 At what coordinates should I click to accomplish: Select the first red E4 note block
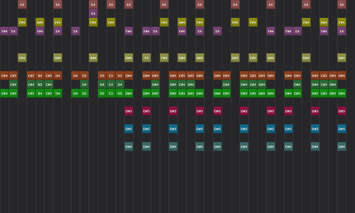coord(22,4)
